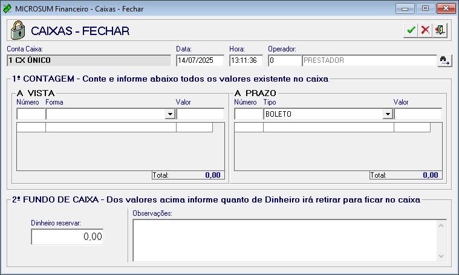Click the PRESTADOR operator name field
459x275 pixels.
pyautogui.click(x=369, y=60)
